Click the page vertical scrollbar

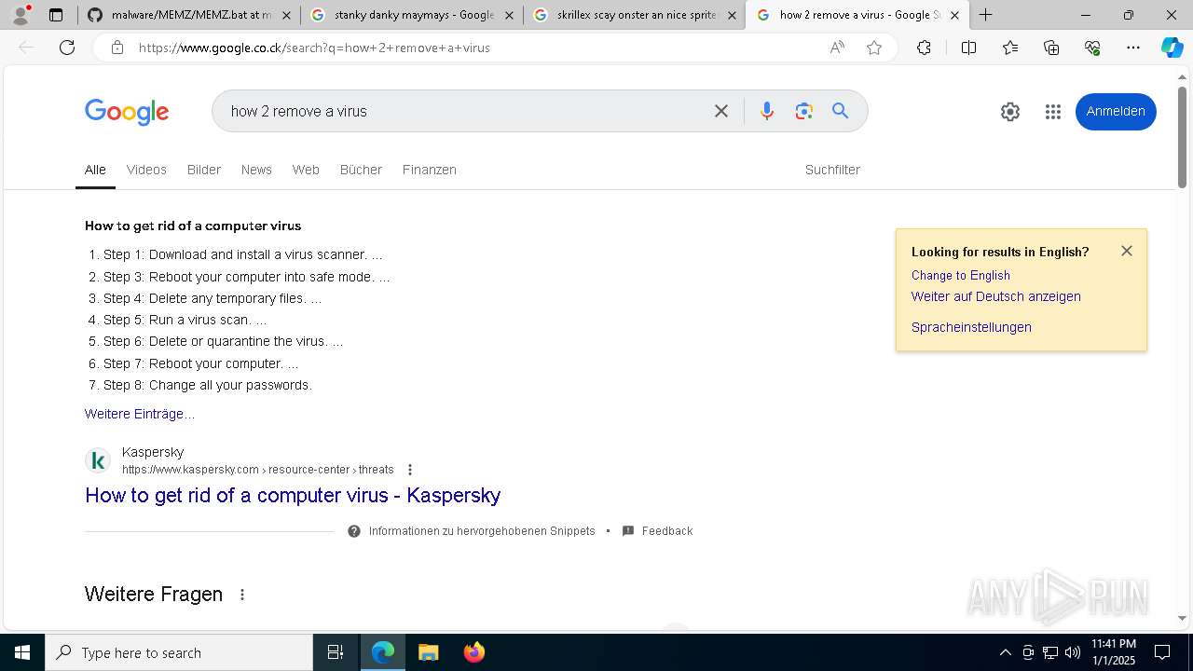click(x=1182, y=136)
